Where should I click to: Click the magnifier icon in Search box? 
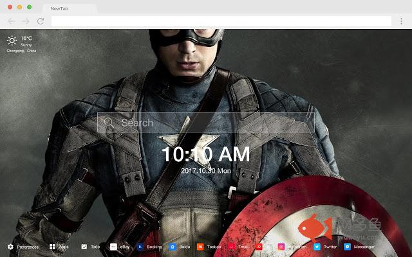point(109,123)
